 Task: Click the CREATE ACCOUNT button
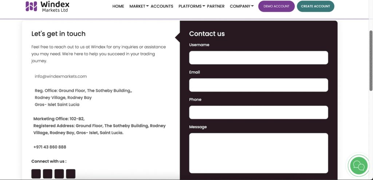[x=315, y=7]
